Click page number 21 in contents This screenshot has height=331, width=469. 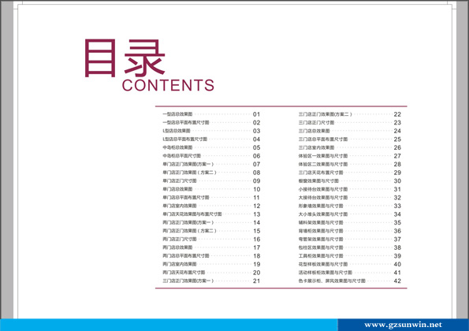(257, 281)
